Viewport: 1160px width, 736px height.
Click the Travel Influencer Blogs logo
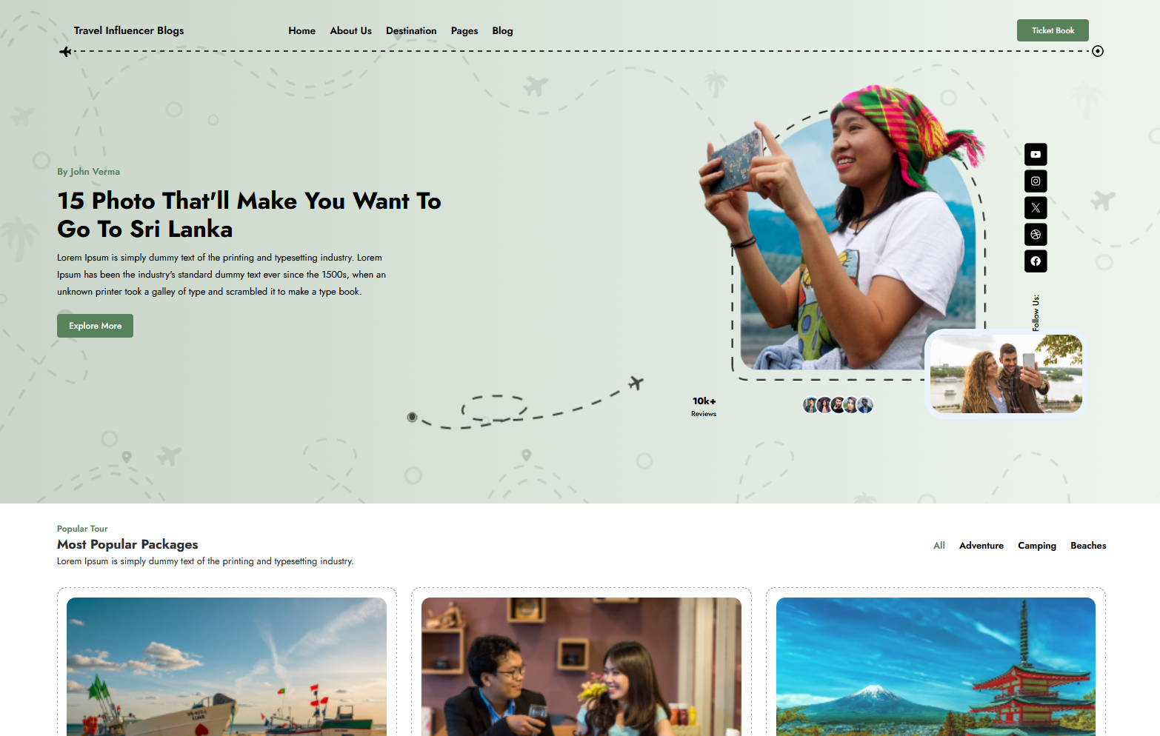(129, 30)
